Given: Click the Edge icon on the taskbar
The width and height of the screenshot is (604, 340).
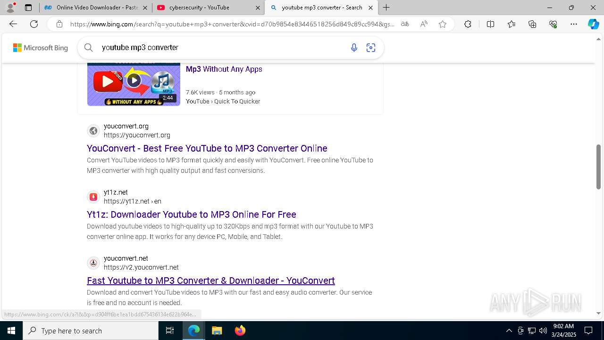Looking at the screenshot, I should (x=194, y=331).
